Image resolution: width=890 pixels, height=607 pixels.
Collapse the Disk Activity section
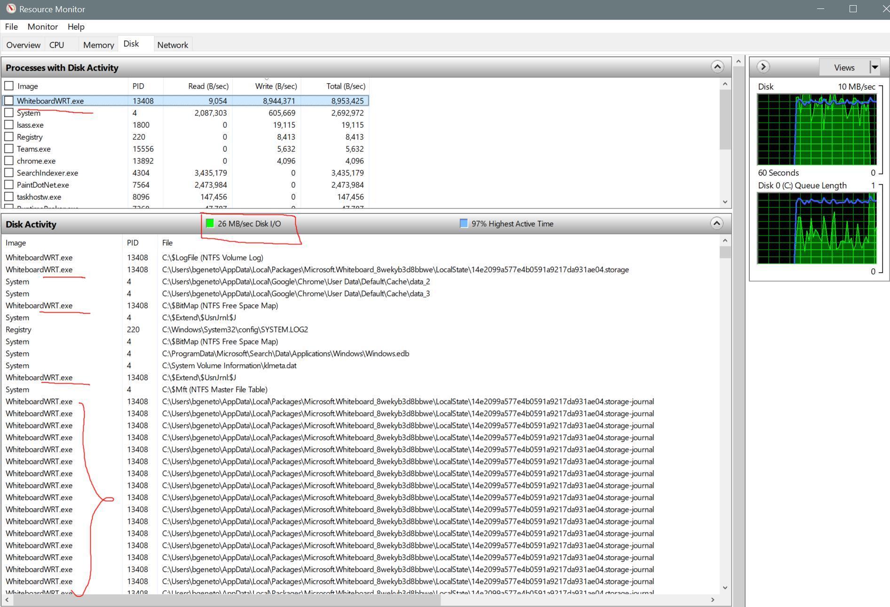click(717, 223)
